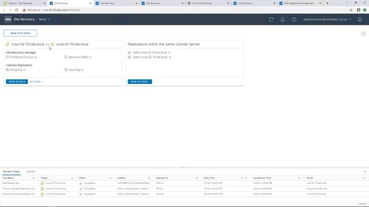Click View Details on same vCenter replications card
Viewport: 369px width, 207px height.
coord(140,82)
